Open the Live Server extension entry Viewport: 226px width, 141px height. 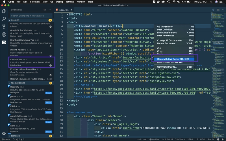[x=31, y=62]
